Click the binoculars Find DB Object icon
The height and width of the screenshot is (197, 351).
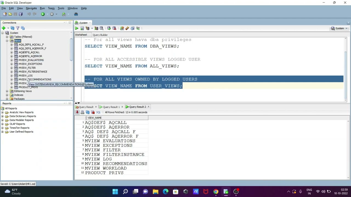(76, 14)
